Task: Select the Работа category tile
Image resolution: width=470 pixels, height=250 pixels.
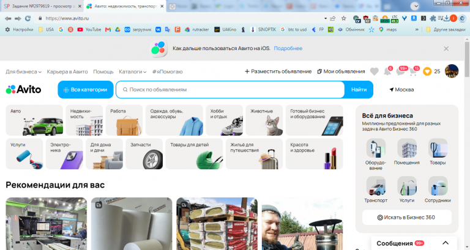Action: (x=124, y=120)
